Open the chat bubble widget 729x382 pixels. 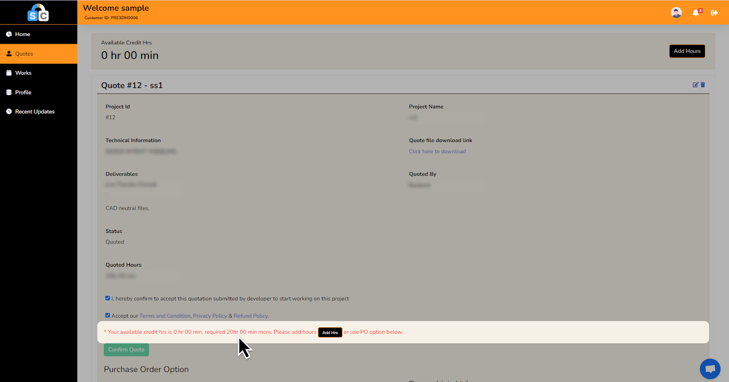click(x=710, y=369)
